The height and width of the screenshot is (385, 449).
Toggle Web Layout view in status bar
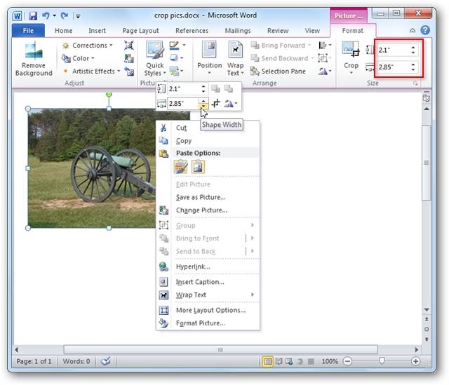[x=289, y=361]
